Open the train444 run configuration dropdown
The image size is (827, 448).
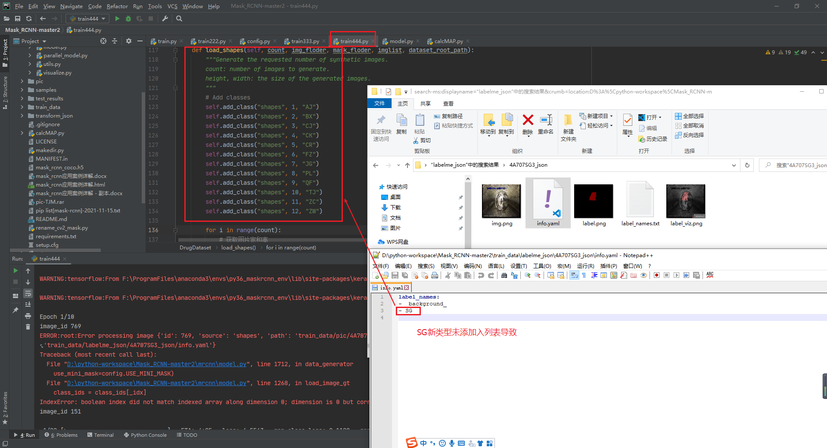pos(103,19)
